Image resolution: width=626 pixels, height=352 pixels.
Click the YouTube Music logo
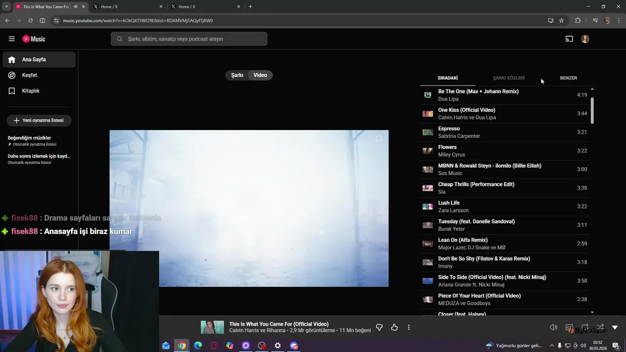[x=34, y=39]
